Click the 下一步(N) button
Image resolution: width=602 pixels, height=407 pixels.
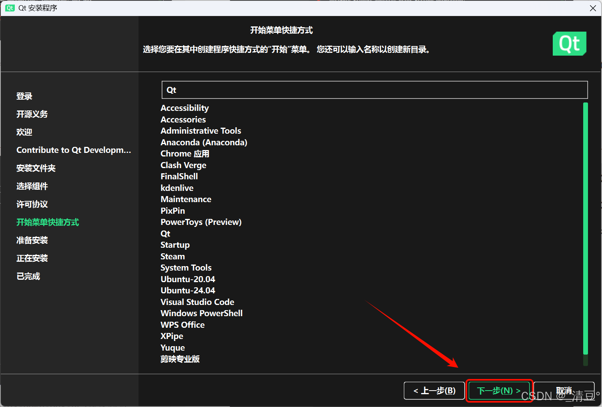[x=499, y=391]
